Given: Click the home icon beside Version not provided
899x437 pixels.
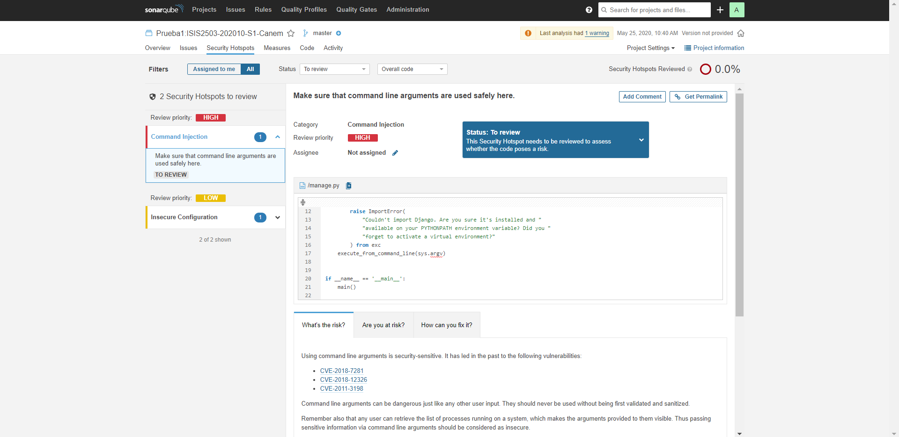Looking at the screenshot, I should [741, 33].
